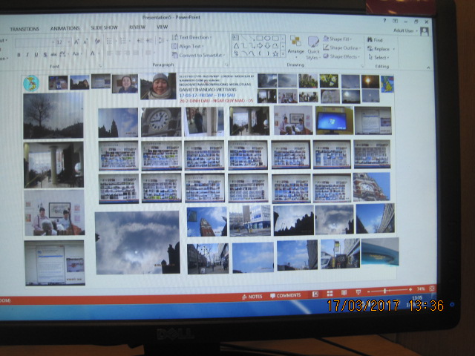Open the Select dropdown
The width and height of the screenshot is (475, 356).
click(379, 57)
